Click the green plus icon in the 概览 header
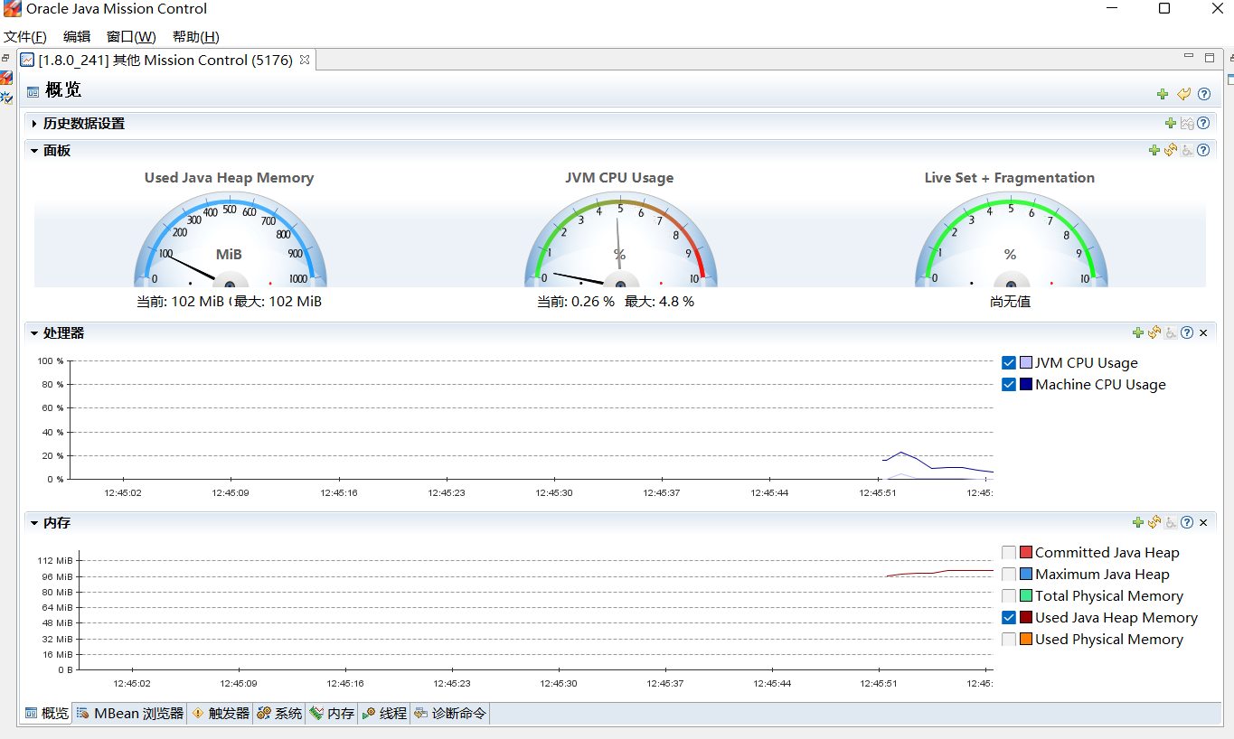This screenshot has height=739, width=1234. 1163,94
